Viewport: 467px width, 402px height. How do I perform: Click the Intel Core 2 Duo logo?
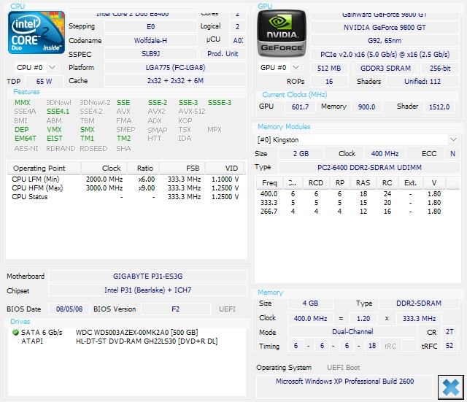coord(36,32)
